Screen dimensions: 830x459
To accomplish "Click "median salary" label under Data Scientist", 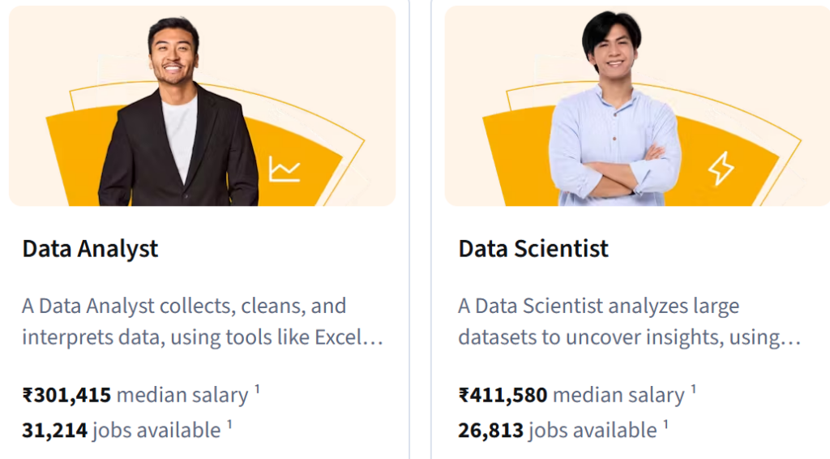I will pyautogui.click(x=618, y=395).
